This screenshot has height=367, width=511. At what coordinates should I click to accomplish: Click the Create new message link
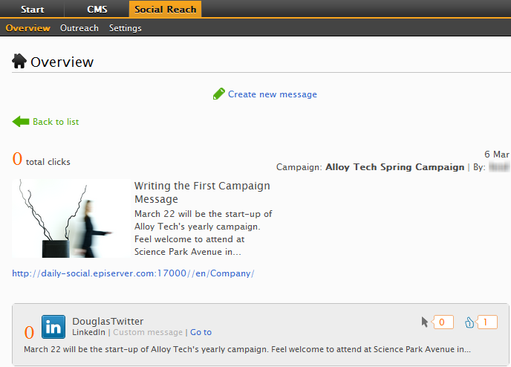[x=272, y=94]
